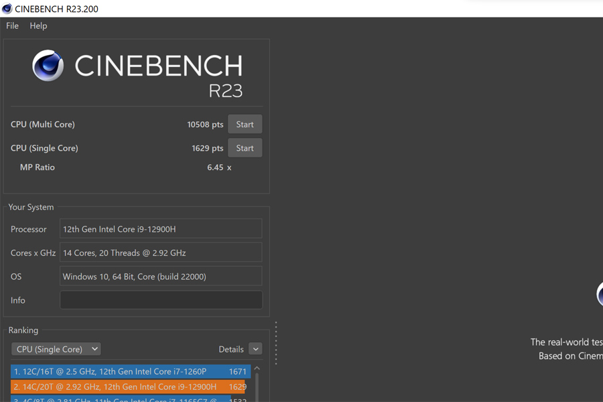Click the Ranking section heading
Viewport: 603px width, 402px height.
(x=23, y=330)
